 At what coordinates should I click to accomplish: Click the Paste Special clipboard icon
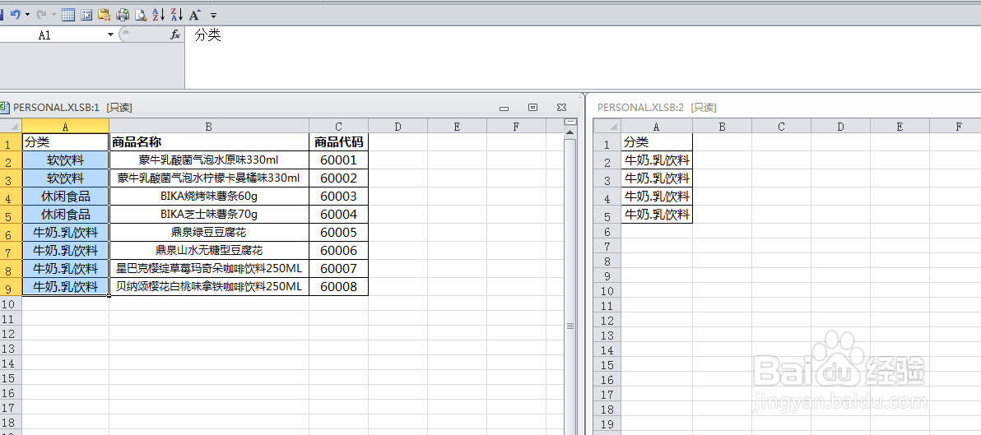pyautogui.click(x=104, y=14)
